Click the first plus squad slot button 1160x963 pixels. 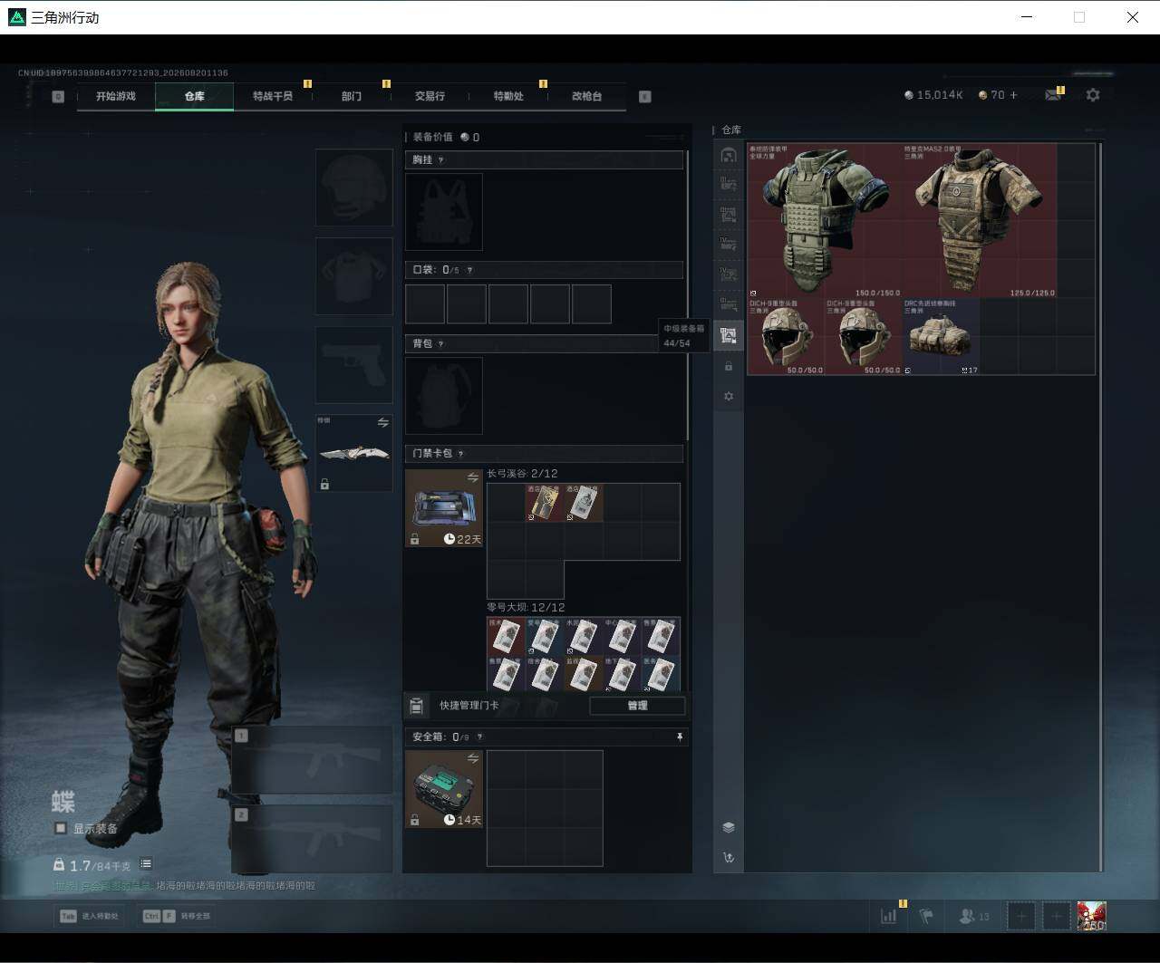pyautogui.click(x=1021, y=916)
